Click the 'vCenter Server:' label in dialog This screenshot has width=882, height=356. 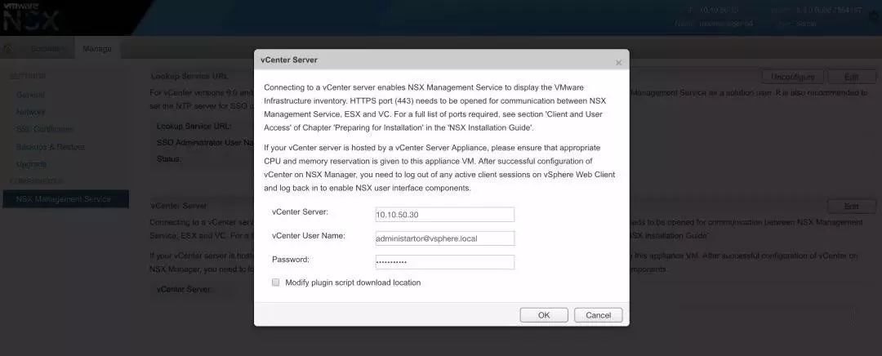point(300,211)
